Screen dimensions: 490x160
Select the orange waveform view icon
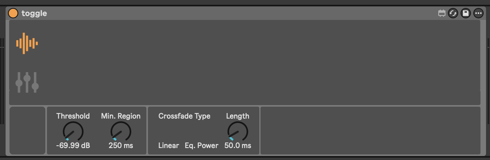[27, 43]
